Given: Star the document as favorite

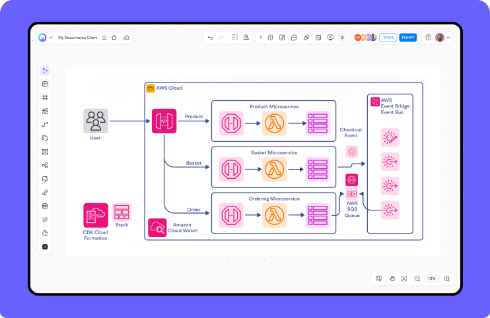Looking at the screenshot, I should [x=114, y=38].
